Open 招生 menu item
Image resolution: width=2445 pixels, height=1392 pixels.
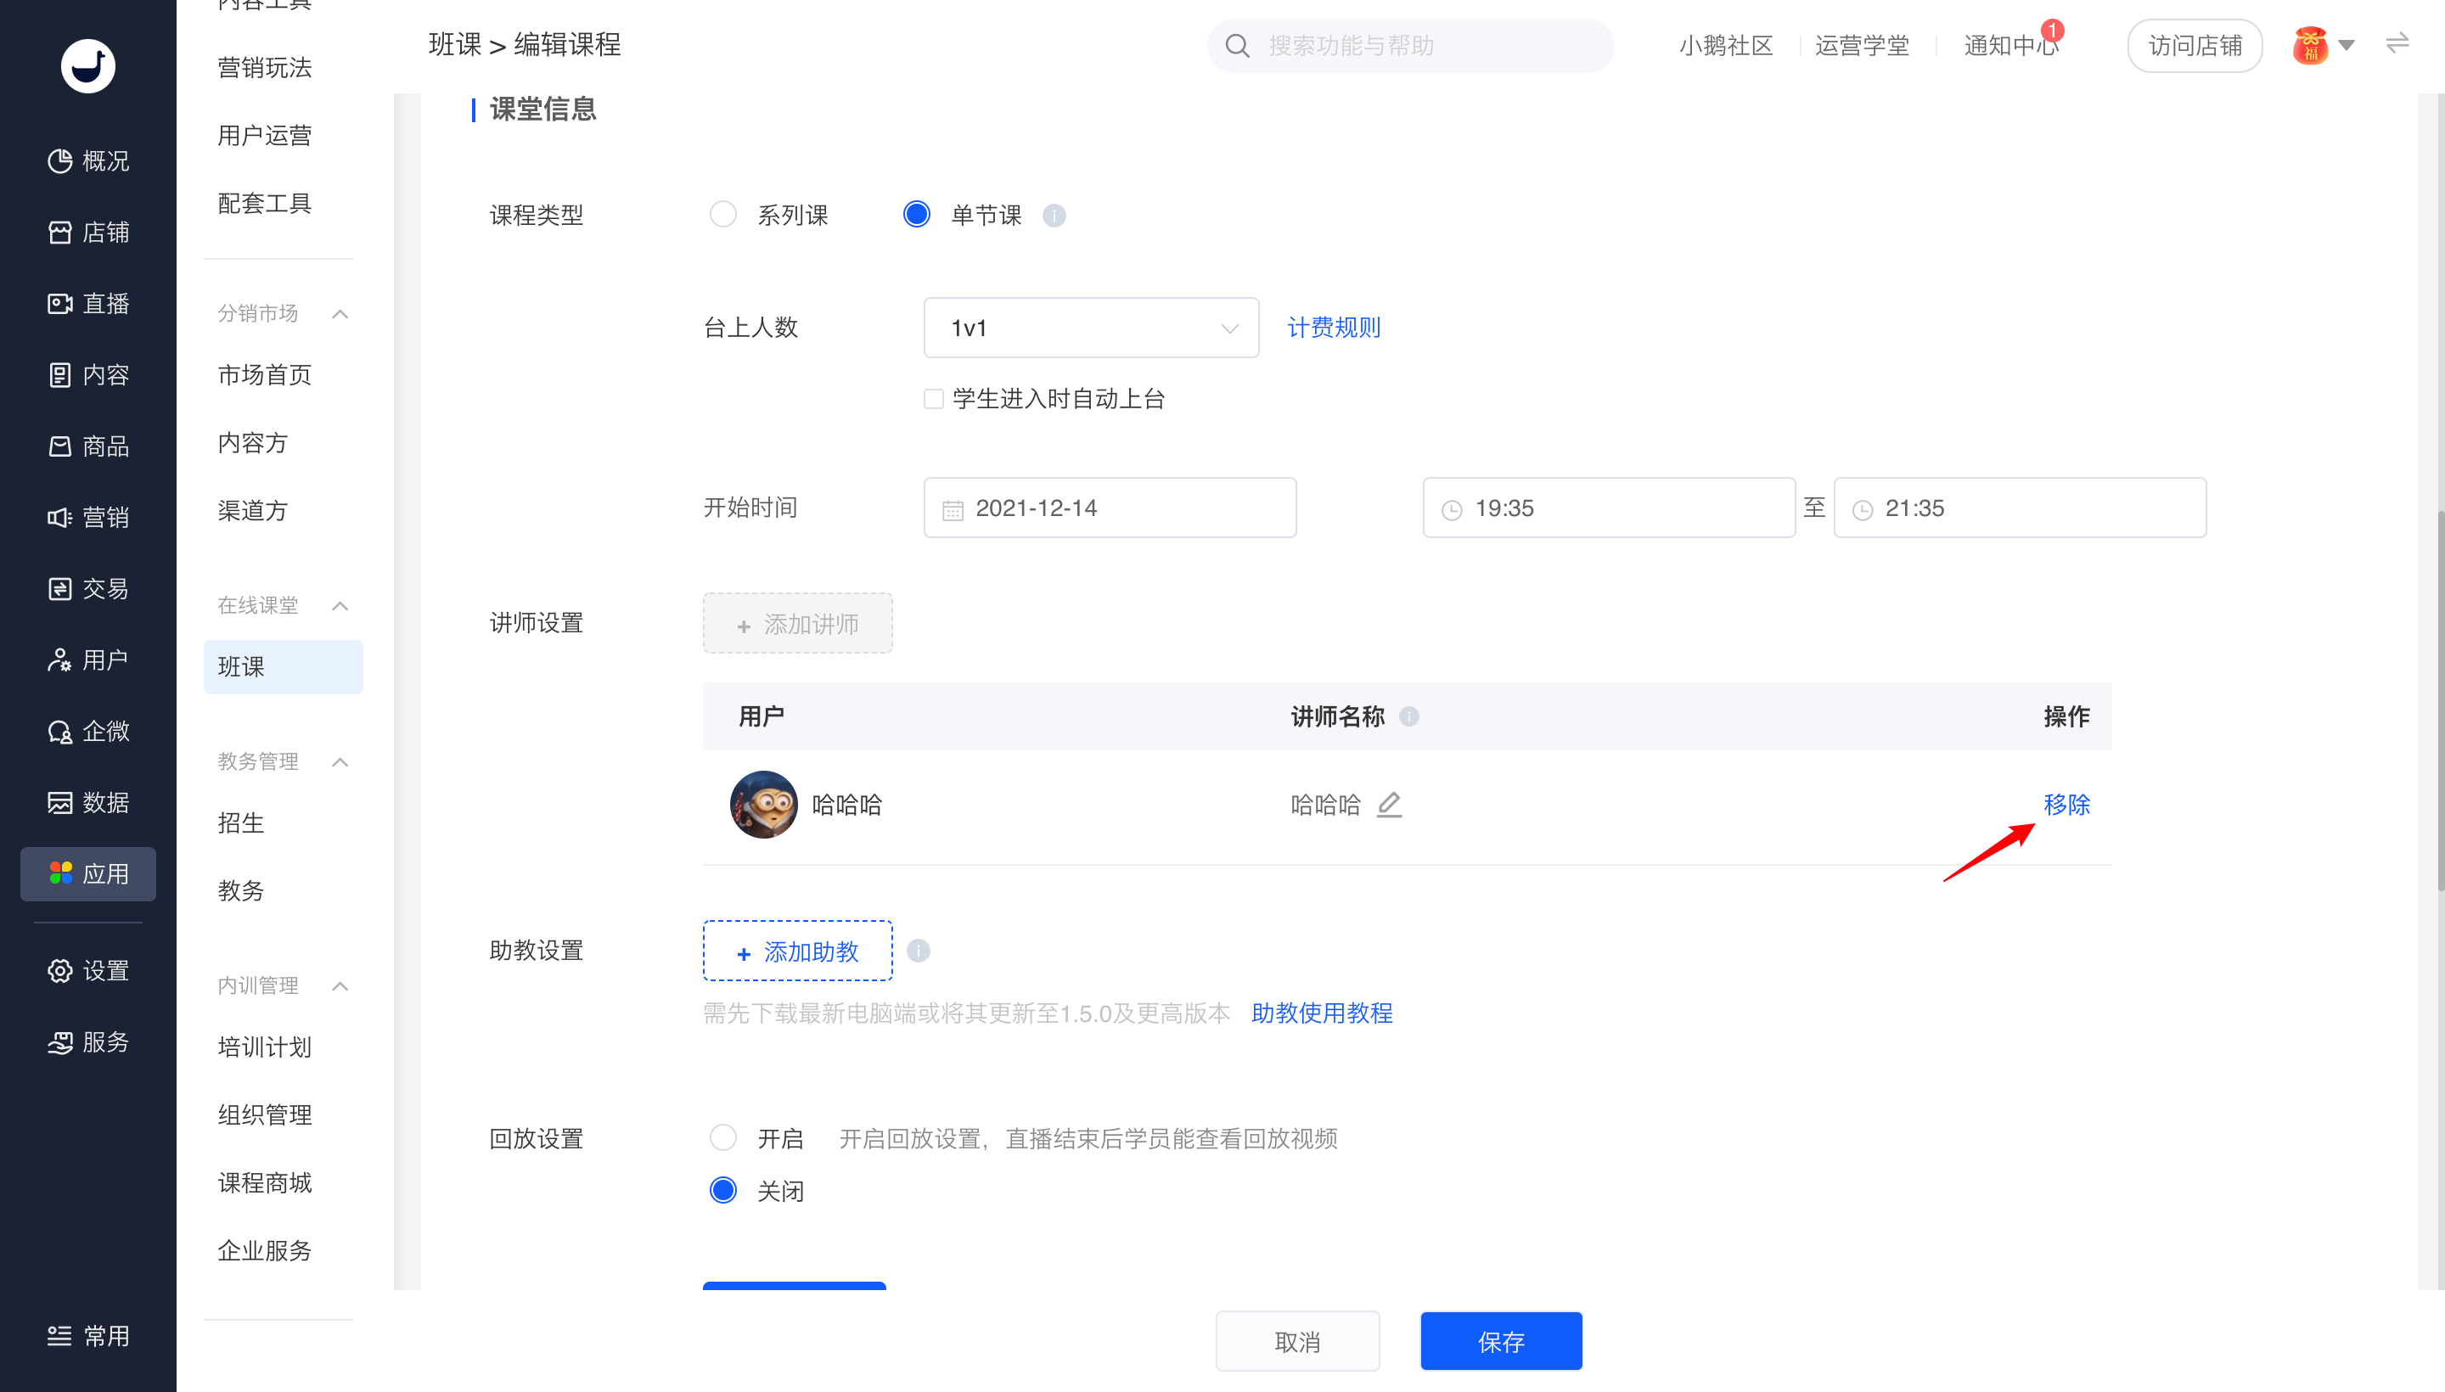pos(240,823)
